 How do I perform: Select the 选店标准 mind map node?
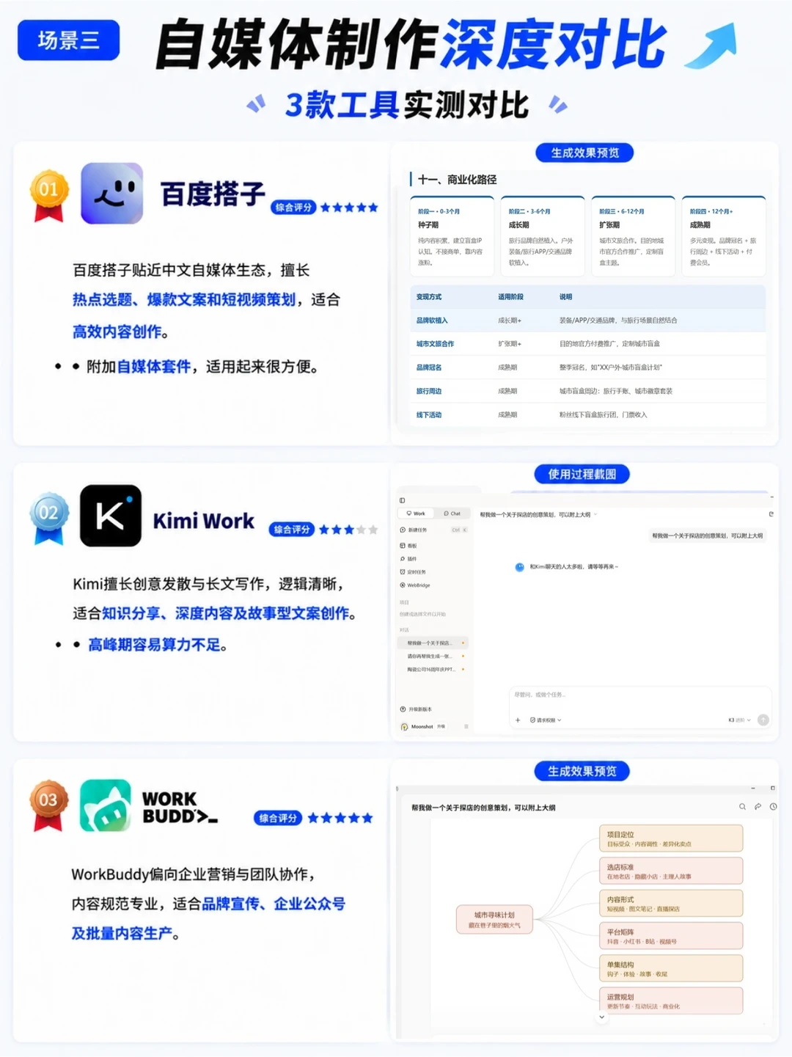671,871
